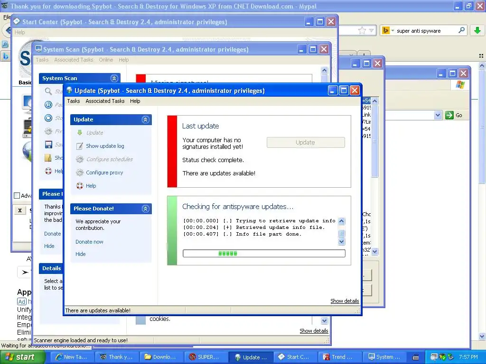This screenshot has height=364, width=486.
Task: Open the bookmark star dropdown arrow
Action: pyautogui.click(x=371, y=30)
